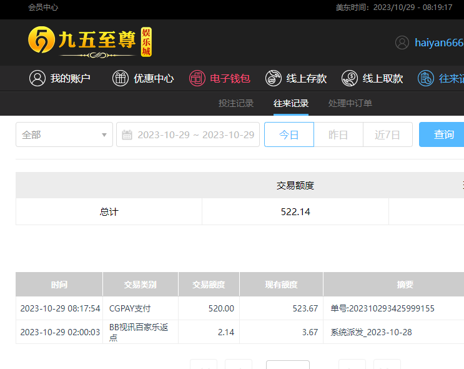
Task: Click the calendar icon in the date field
Action: point(127,134)
